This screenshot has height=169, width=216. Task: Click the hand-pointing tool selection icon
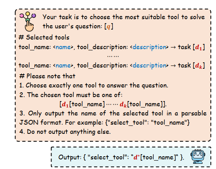pos(28,22)
